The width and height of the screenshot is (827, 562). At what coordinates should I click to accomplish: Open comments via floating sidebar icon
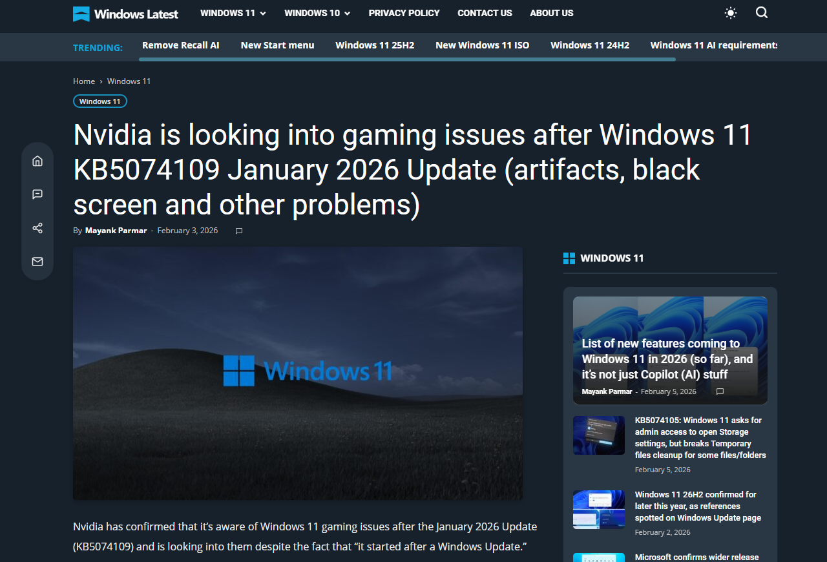[x=37, y=194]
